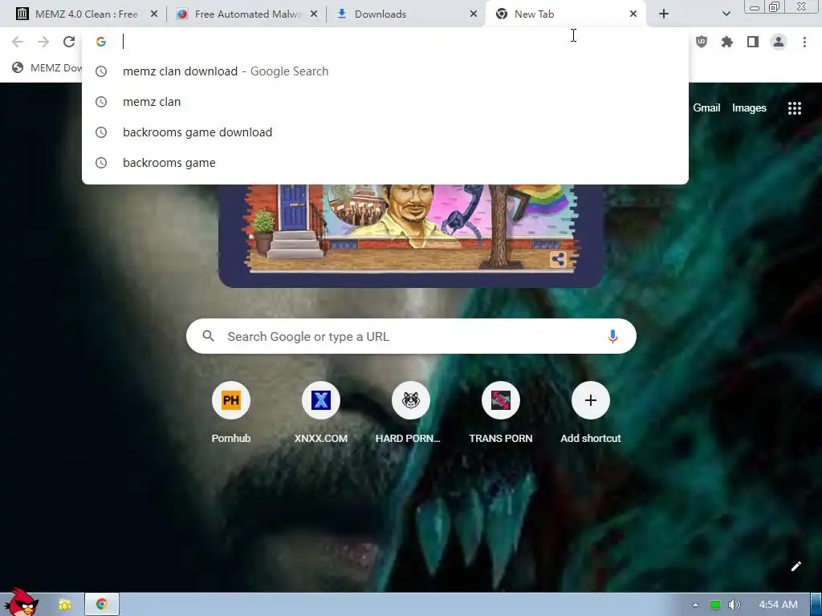Click the Add shortcut button
The image size is (822, 616).
pos(590,413)
